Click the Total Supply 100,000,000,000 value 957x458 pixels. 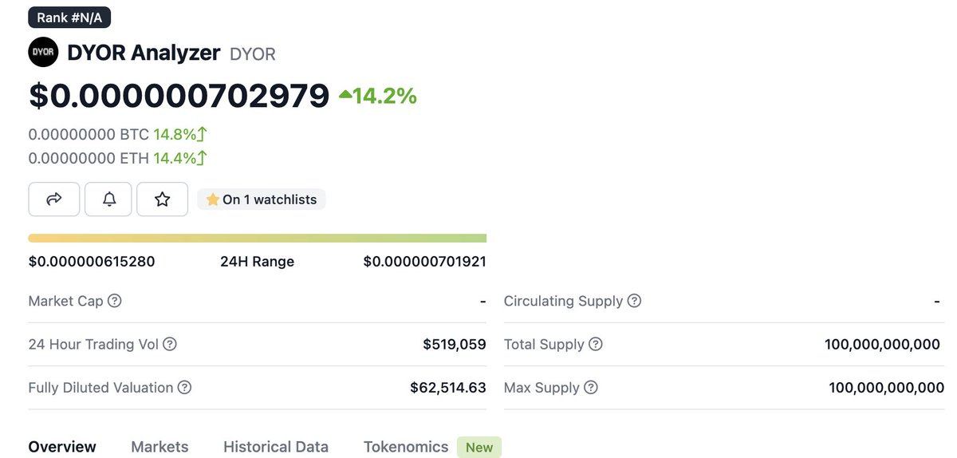tap(882, 344)
